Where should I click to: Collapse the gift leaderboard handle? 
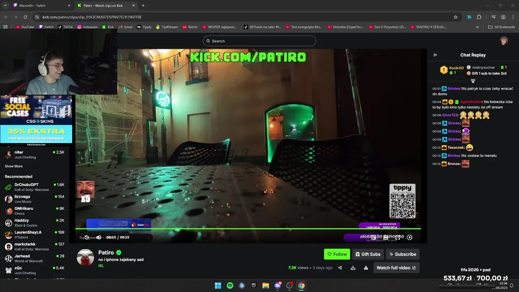[x=473, y=81]
